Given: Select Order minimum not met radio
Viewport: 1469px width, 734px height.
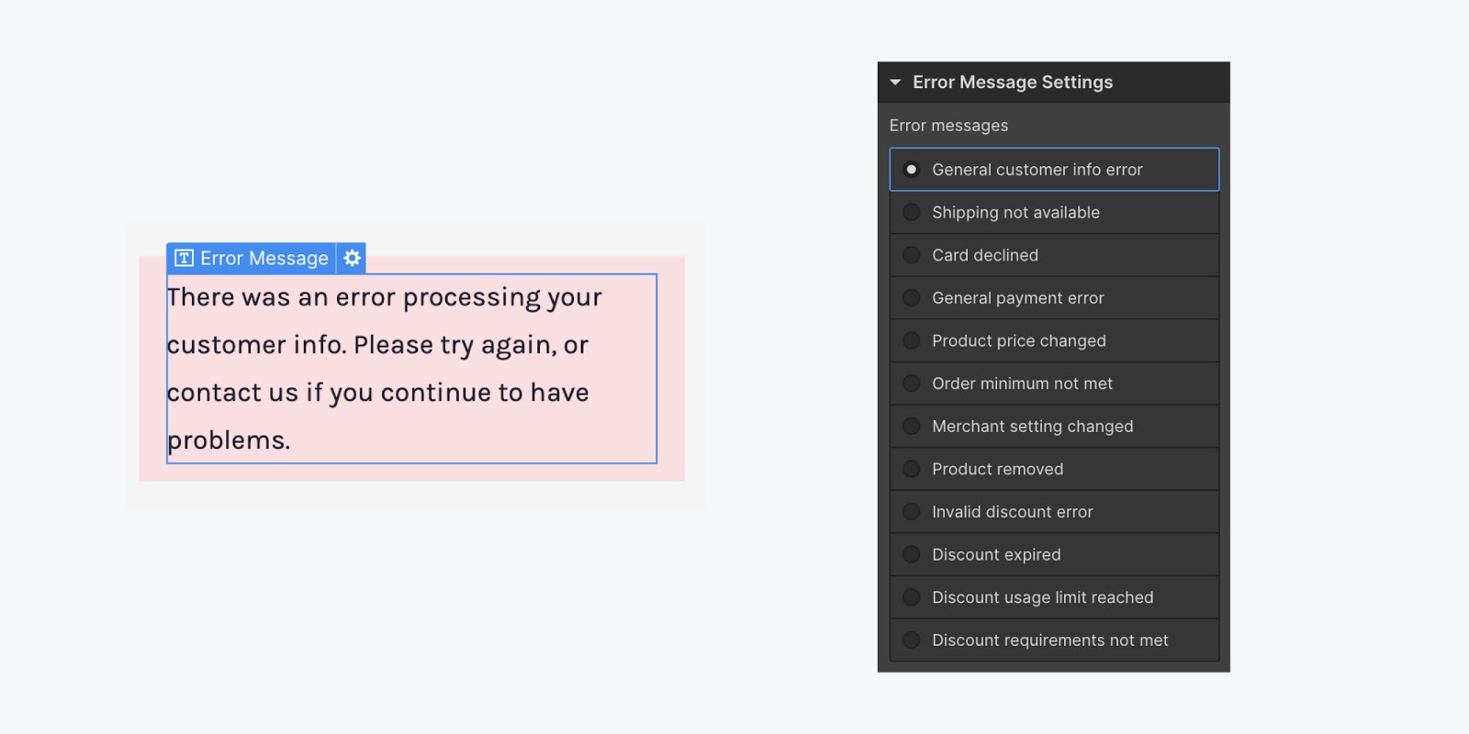Looking at the screenshot, I should point(911,384).
